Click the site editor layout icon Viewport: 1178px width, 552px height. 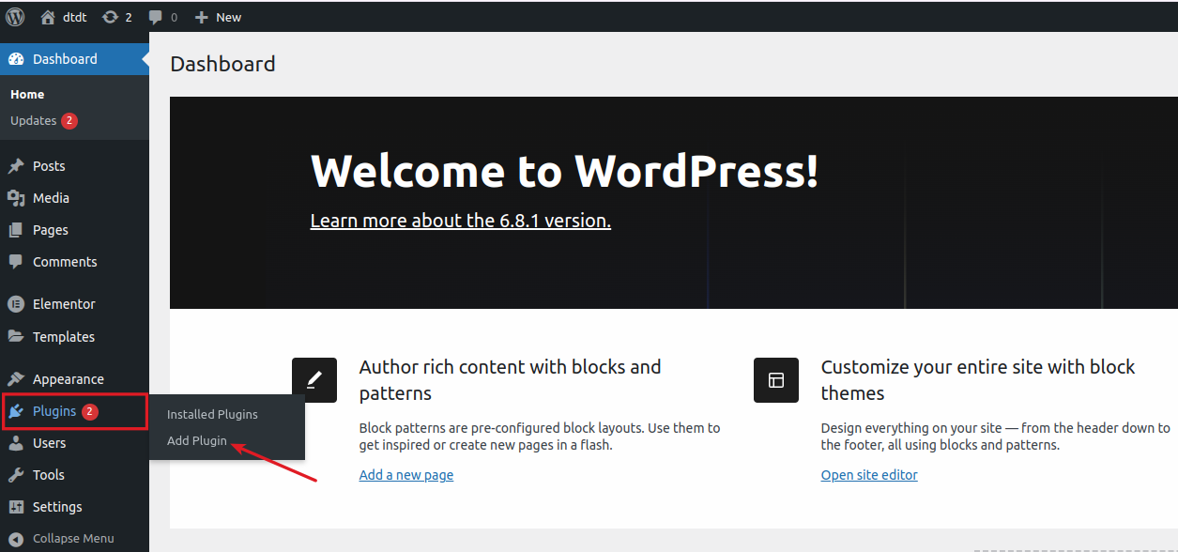coord(776,380)
